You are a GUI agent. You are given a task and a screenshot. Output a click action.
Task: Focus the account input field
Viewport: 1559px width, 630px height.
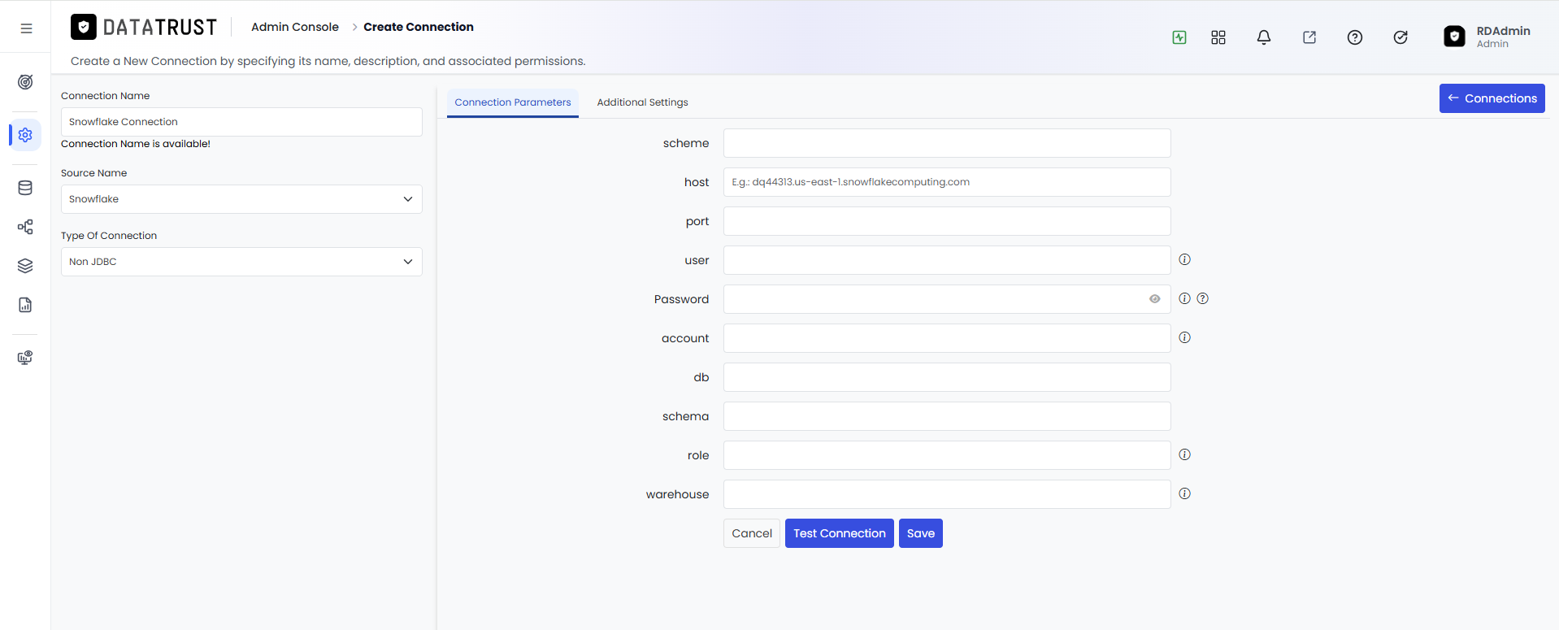(947, 338)
